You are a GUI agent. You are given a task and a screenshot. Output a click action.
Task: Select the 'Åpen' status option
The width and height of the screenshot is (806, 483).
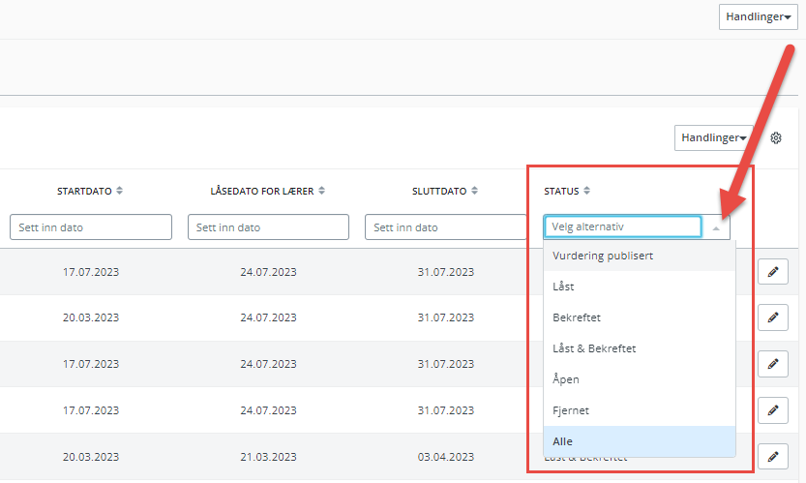point(640,379)
